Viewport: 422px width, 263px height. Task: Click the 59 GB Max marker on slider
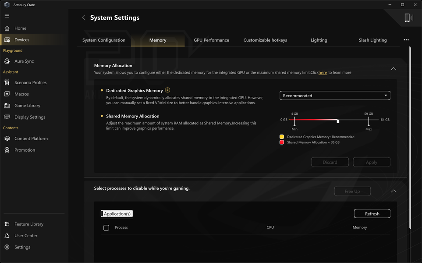click(369, 121)
